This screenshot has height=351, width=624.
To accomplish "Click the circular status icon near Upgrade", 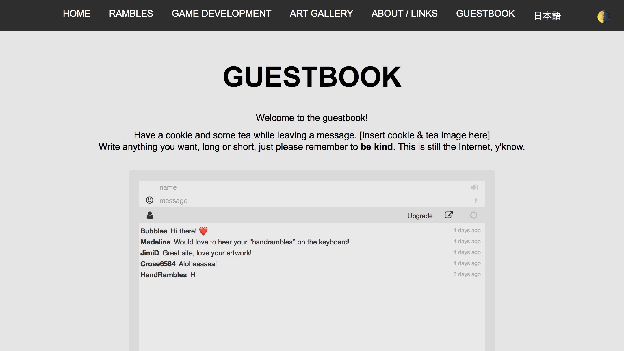I will pyautogui.click(x=474, y=215).
